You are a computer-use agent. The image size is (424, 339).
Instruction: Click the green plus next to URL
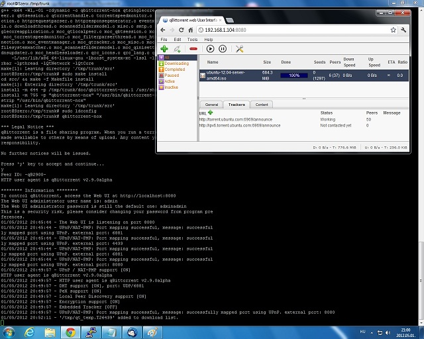click(211, 113)
